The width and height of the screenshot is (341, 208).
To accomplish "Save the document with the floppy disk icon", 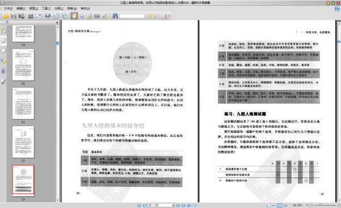I will 14,16.
